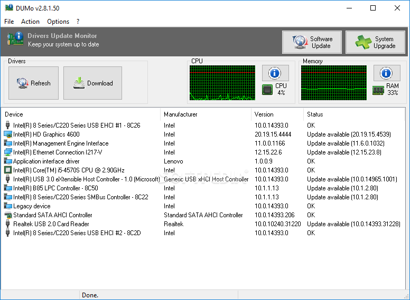Click the CPU chip icon
This screenshot has width=410, height=300.
(x=267, y=90)
